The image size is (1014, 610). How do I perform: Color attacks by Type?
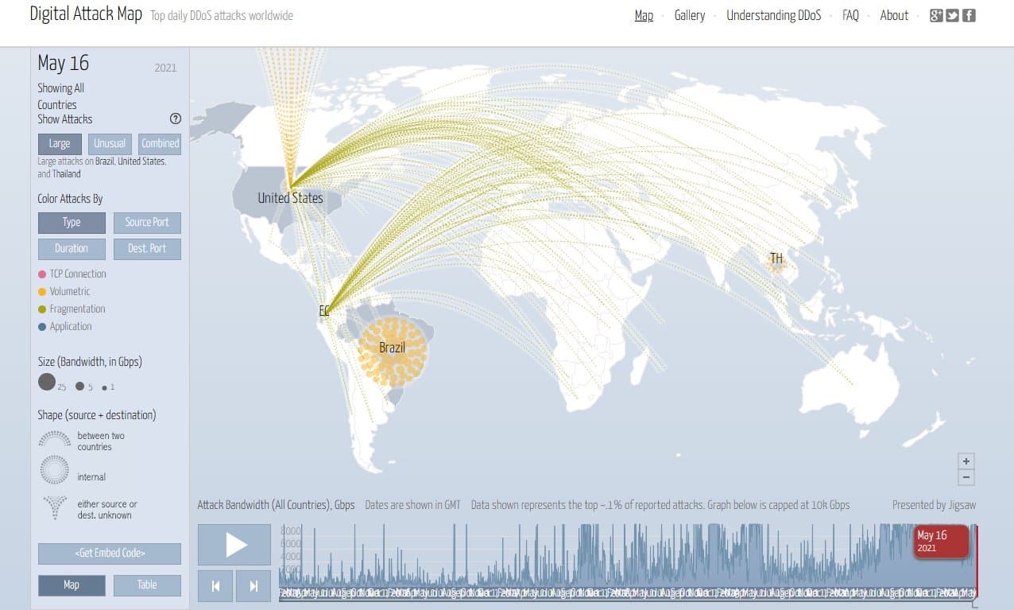72,223
